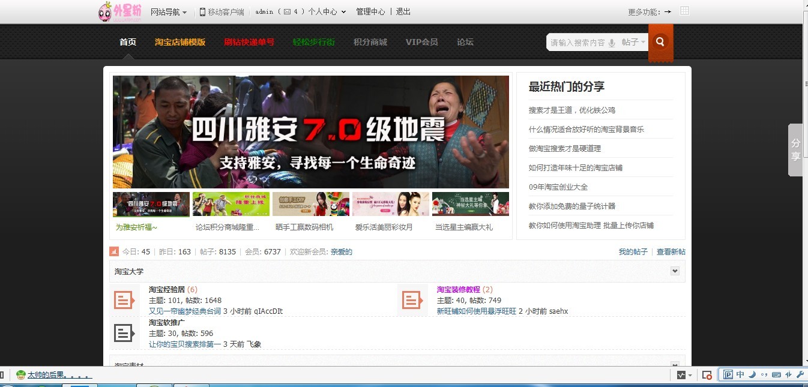Open hot share 搜索才是王道，优化铁公鸡
Viewport: 808px width, 387px height.
click(x=572, y=110)
